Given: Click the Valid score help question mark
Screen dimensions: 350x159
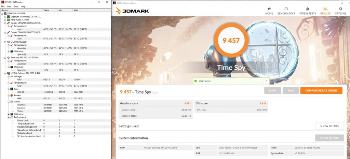Looking at the screenshot, I should point(266,81).
